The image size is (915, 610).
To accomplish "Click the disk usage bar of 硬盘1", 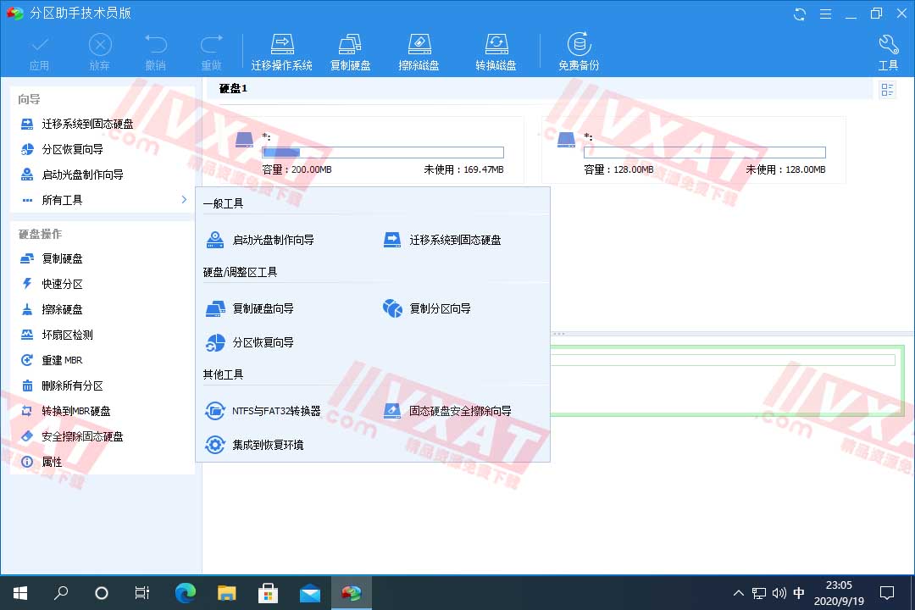I will (x=381, y=152).
